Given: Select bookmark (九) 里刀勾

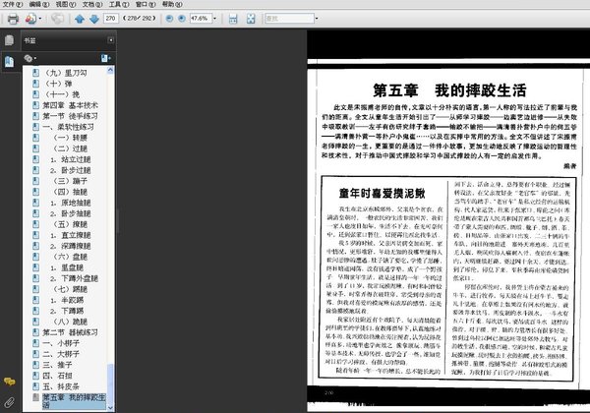Looking at the screenshot, I should tap(66, 73).
